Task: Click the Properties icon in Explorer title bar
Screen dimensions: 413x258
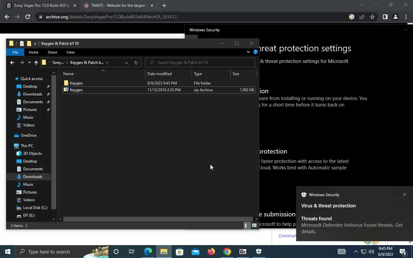Action: tap(22, 44)
